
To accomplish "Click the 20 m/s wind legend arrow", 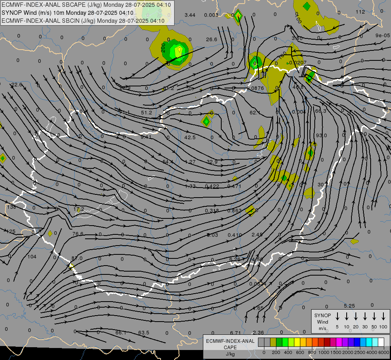I will (356, 316).
